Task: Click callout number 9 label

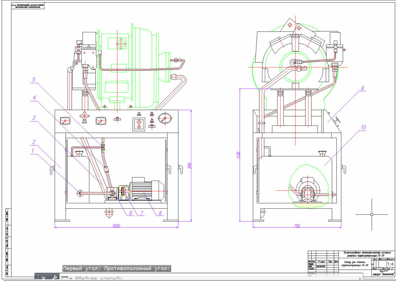Action: click(x=362, y=88)
